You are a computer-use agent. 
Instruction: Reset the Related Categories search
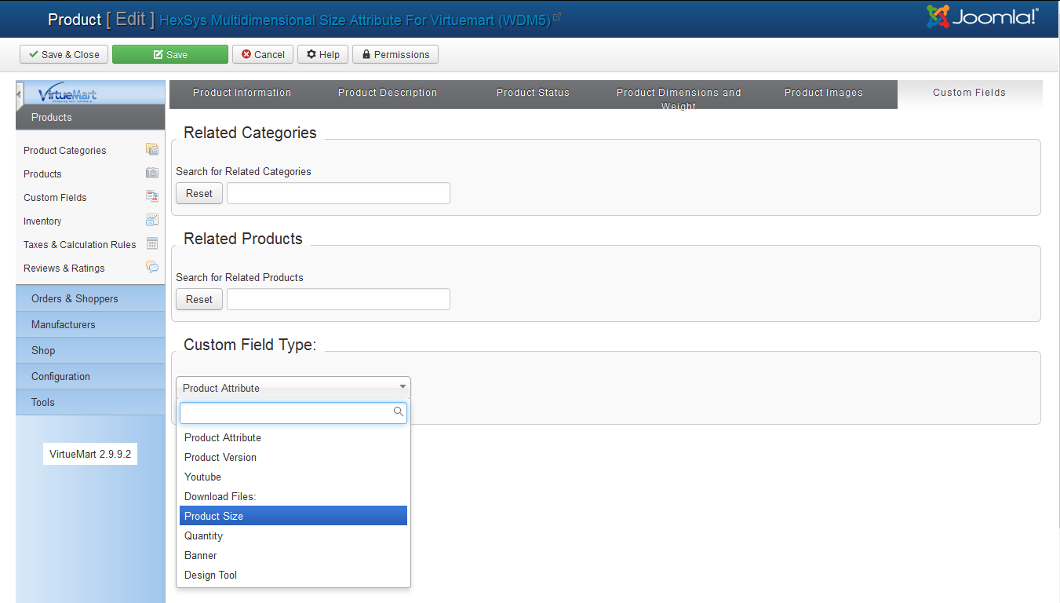point(199,193)
